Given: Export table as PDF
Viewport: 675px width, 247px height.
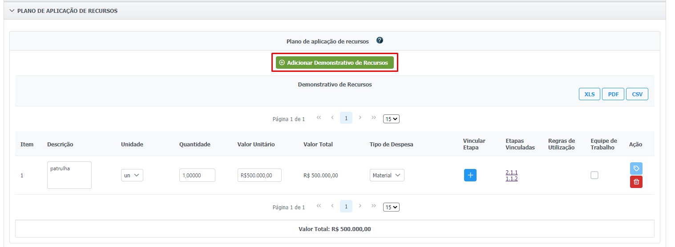Looking at the screenshot, I should [613, 94].
